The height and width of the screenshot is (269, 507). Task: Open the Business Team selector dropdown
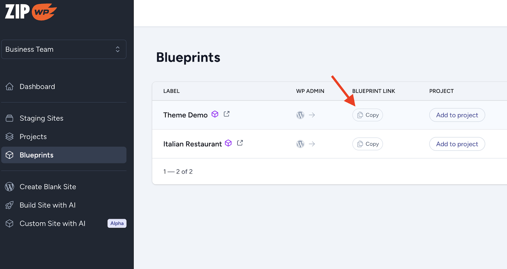click(x=64, y=49)
